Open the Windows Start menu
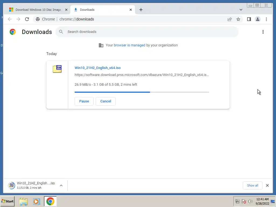276x207 pixels. pos(7,201)
